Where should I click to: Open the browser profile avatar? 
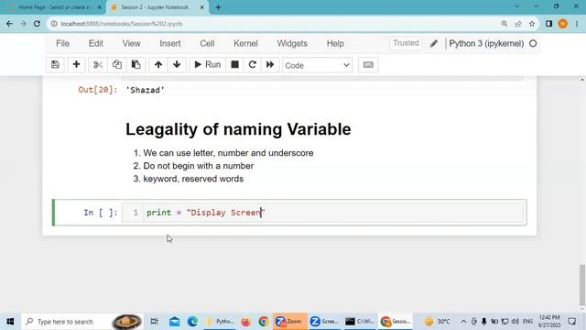click(562, 24)
